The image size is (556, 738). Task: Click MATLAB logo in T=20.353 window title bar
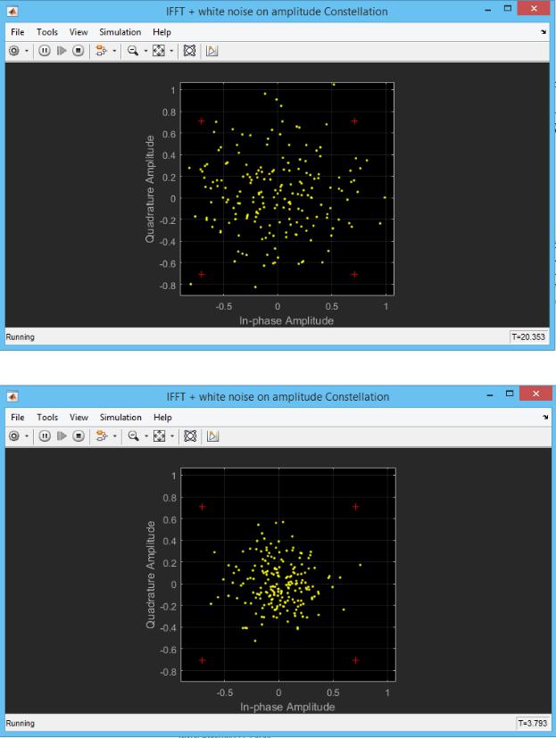point(12,11)
